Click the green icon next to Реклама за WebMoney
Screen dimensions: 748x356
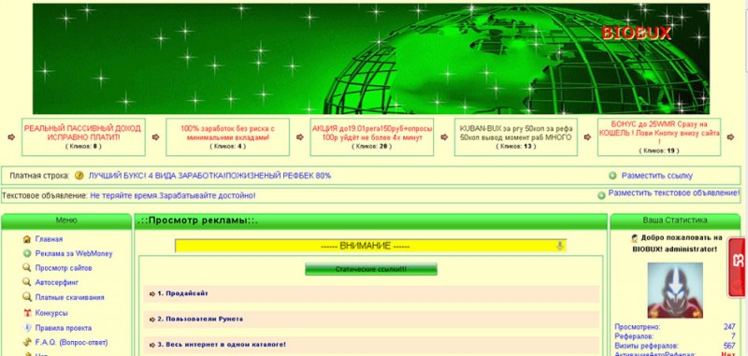tap(27, 253)
